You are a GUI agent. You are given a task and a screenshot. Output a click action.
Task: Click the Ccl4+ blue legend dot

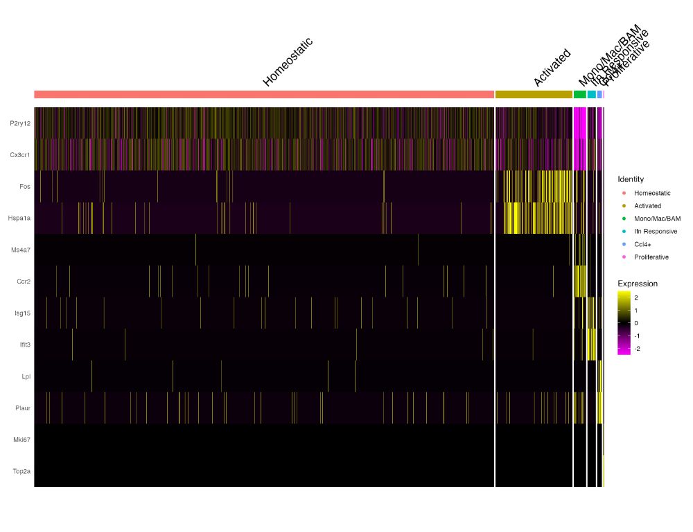pos(624,244)
